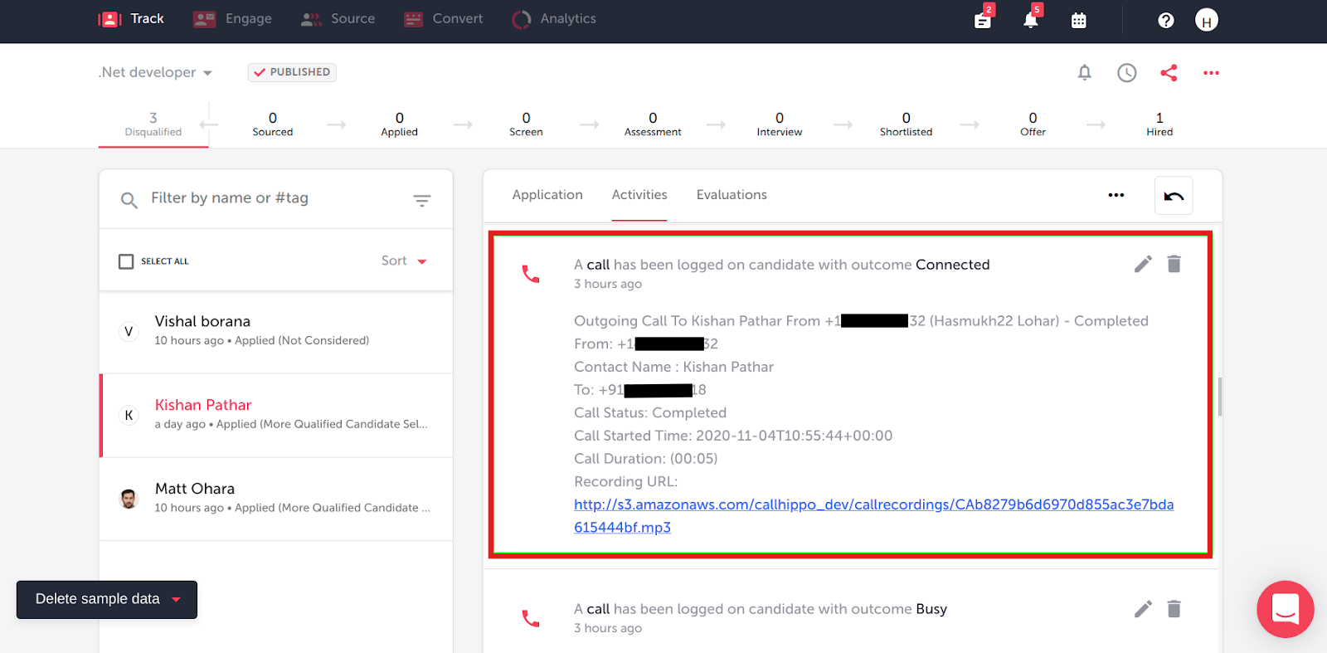Open the help question mark icon
This screenshot has width=1327, height=653.
point(1165,21)
